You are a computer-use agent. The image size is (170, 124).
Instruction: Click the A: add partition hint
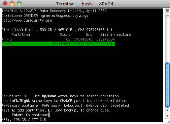[x=29, y=110]
